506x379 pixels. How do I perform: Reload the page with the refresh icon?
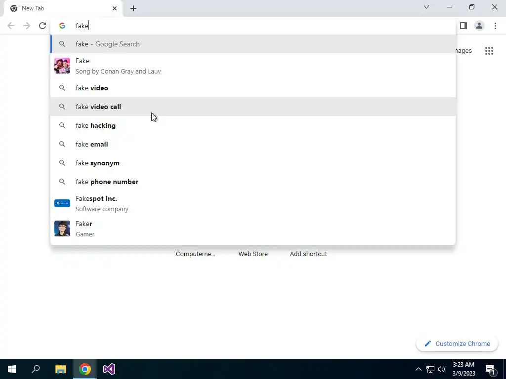coord(42,26)
